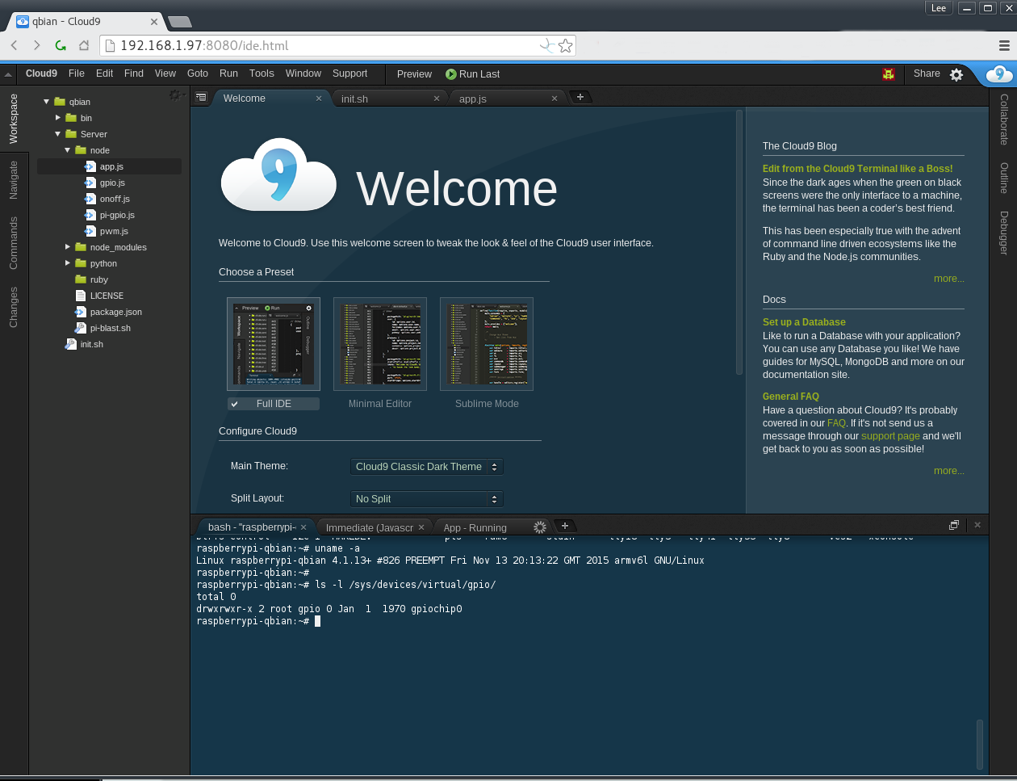
Task: Click the more link under the blog
Action: click(x=949, y=279)
